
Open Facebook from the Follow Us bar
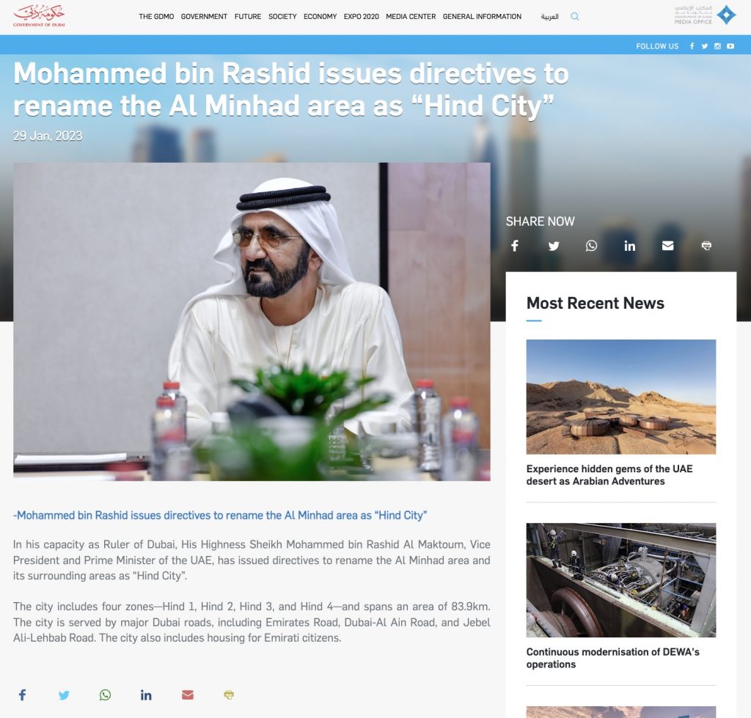(x=692, y=46)
